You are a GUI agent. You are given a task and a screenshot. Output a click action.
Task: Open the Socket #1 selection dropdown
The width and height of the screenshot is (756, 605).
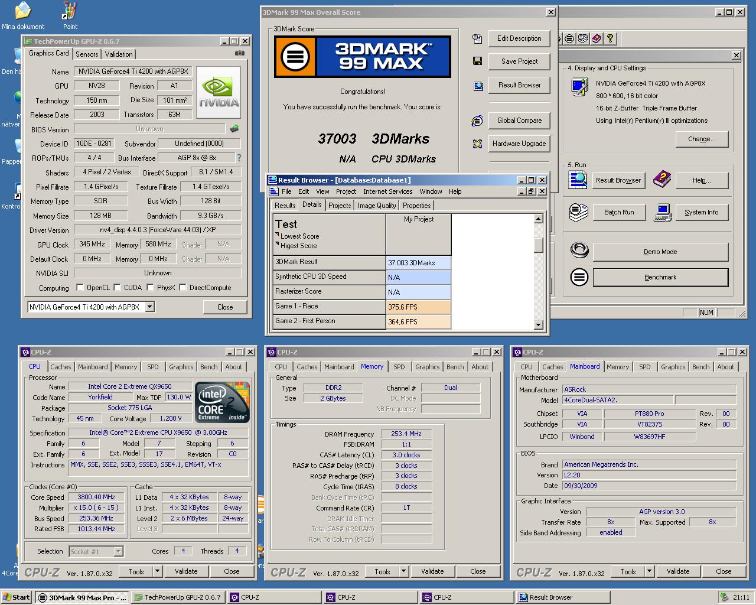point(118,551)
